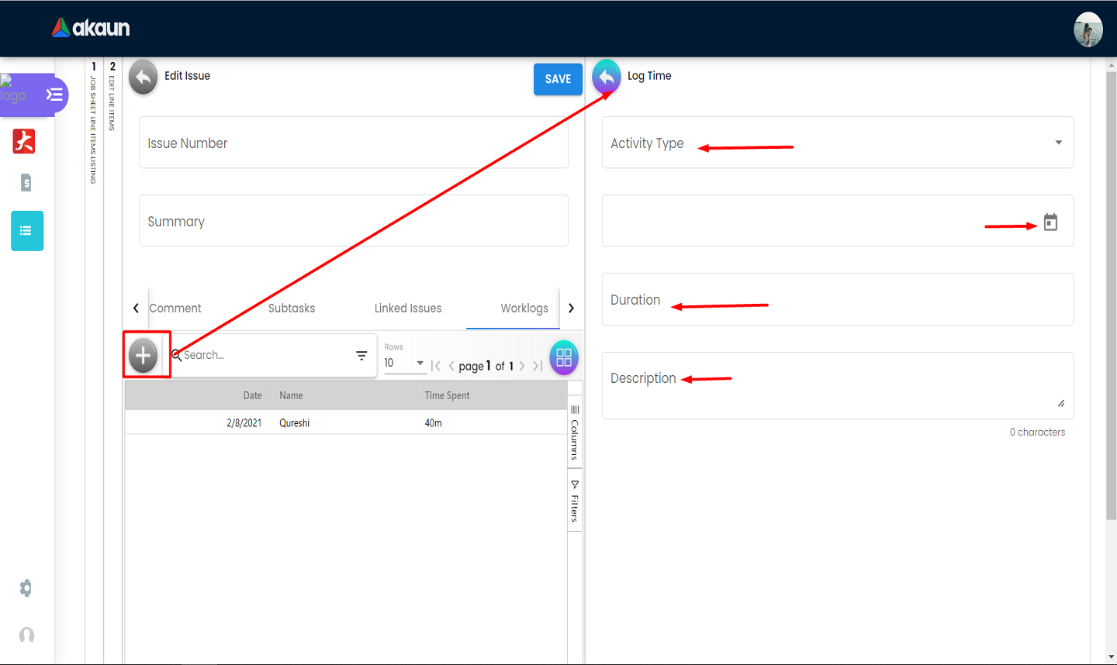Open the red PDF-style app icon
Image resolution: width=1117 pixels, height=665 pixels.
tap(24, 141)
